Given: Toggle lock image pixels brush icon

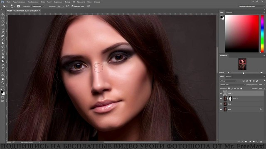Looking at the screenshot, I should tap(232, 88).
